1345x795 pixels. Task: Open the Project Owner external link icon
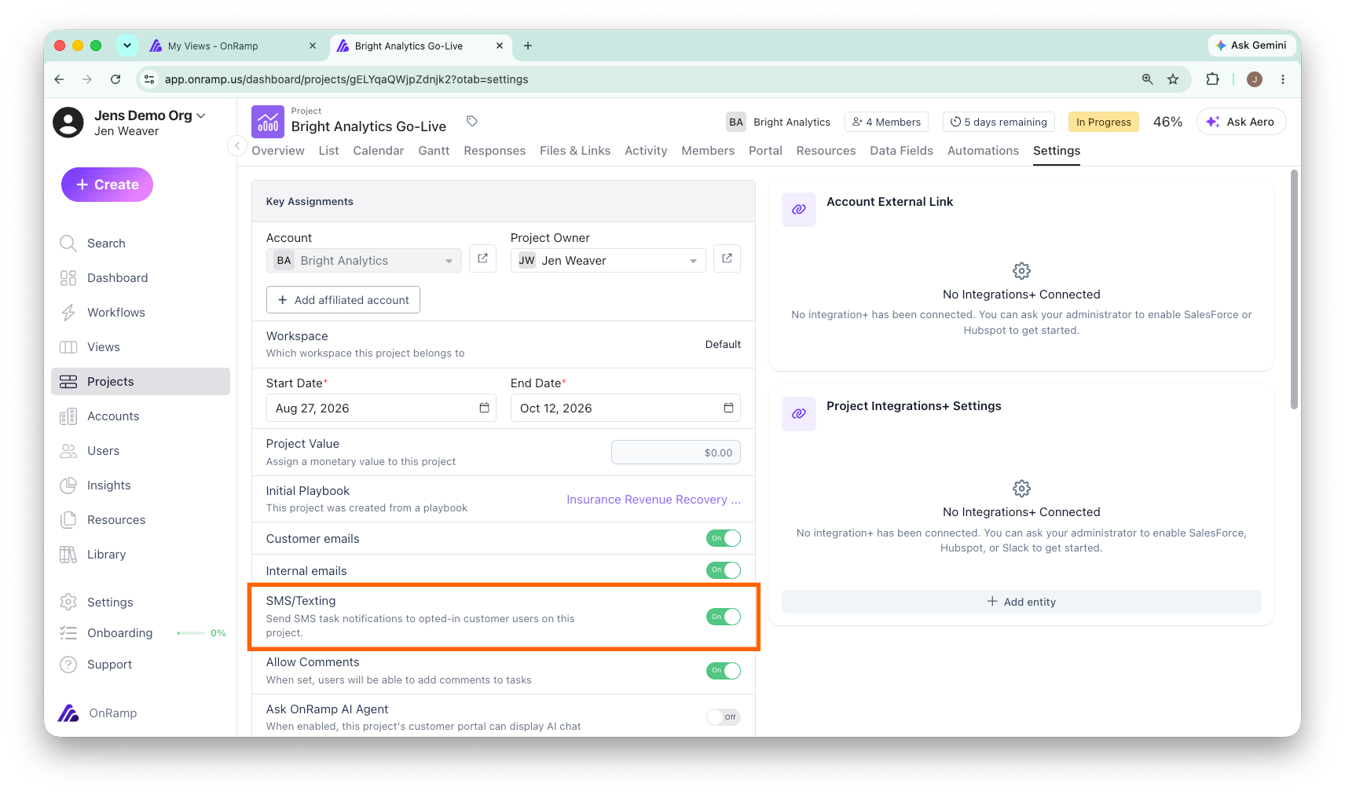[x=727, y=258]
